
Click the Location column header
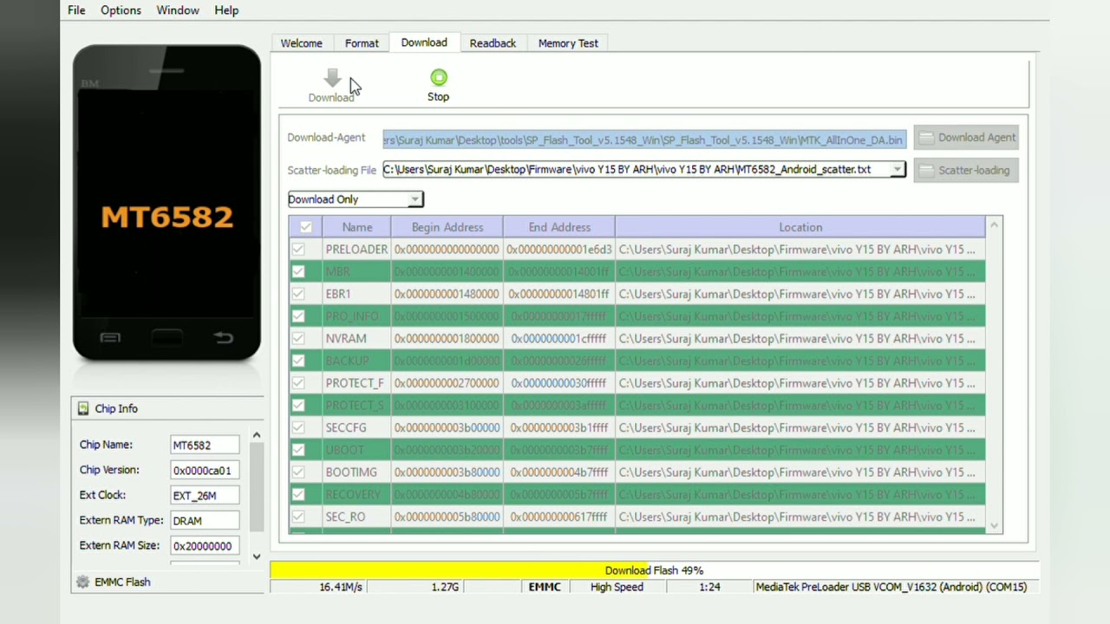coord(800,227)
